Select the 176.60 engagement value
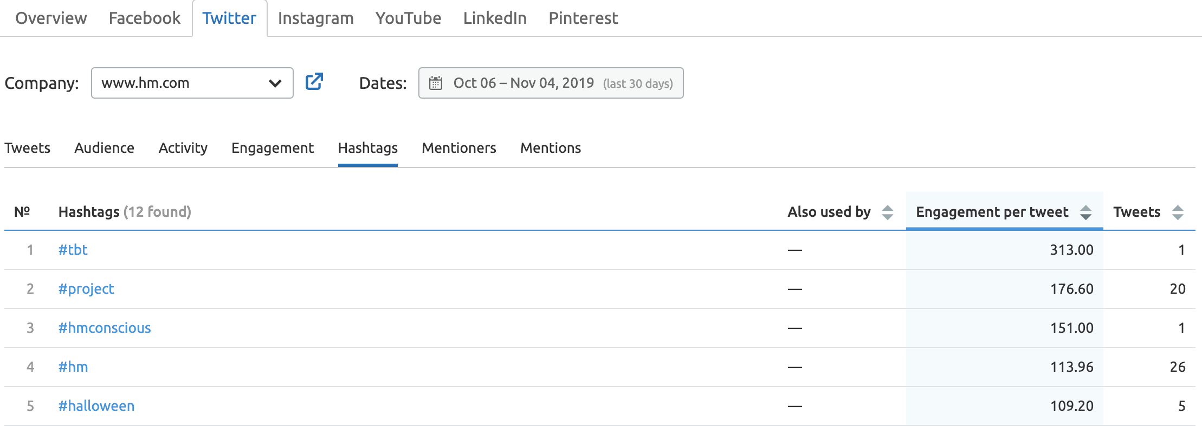This screenshot has width=1202, height=426. tap(1072, 289)
